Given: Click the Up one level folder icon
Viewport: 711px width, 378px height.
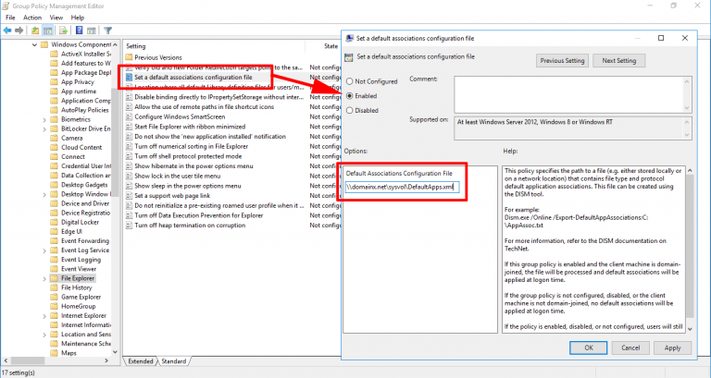Looking at the screenshot, I should click(x=35, y=30).
